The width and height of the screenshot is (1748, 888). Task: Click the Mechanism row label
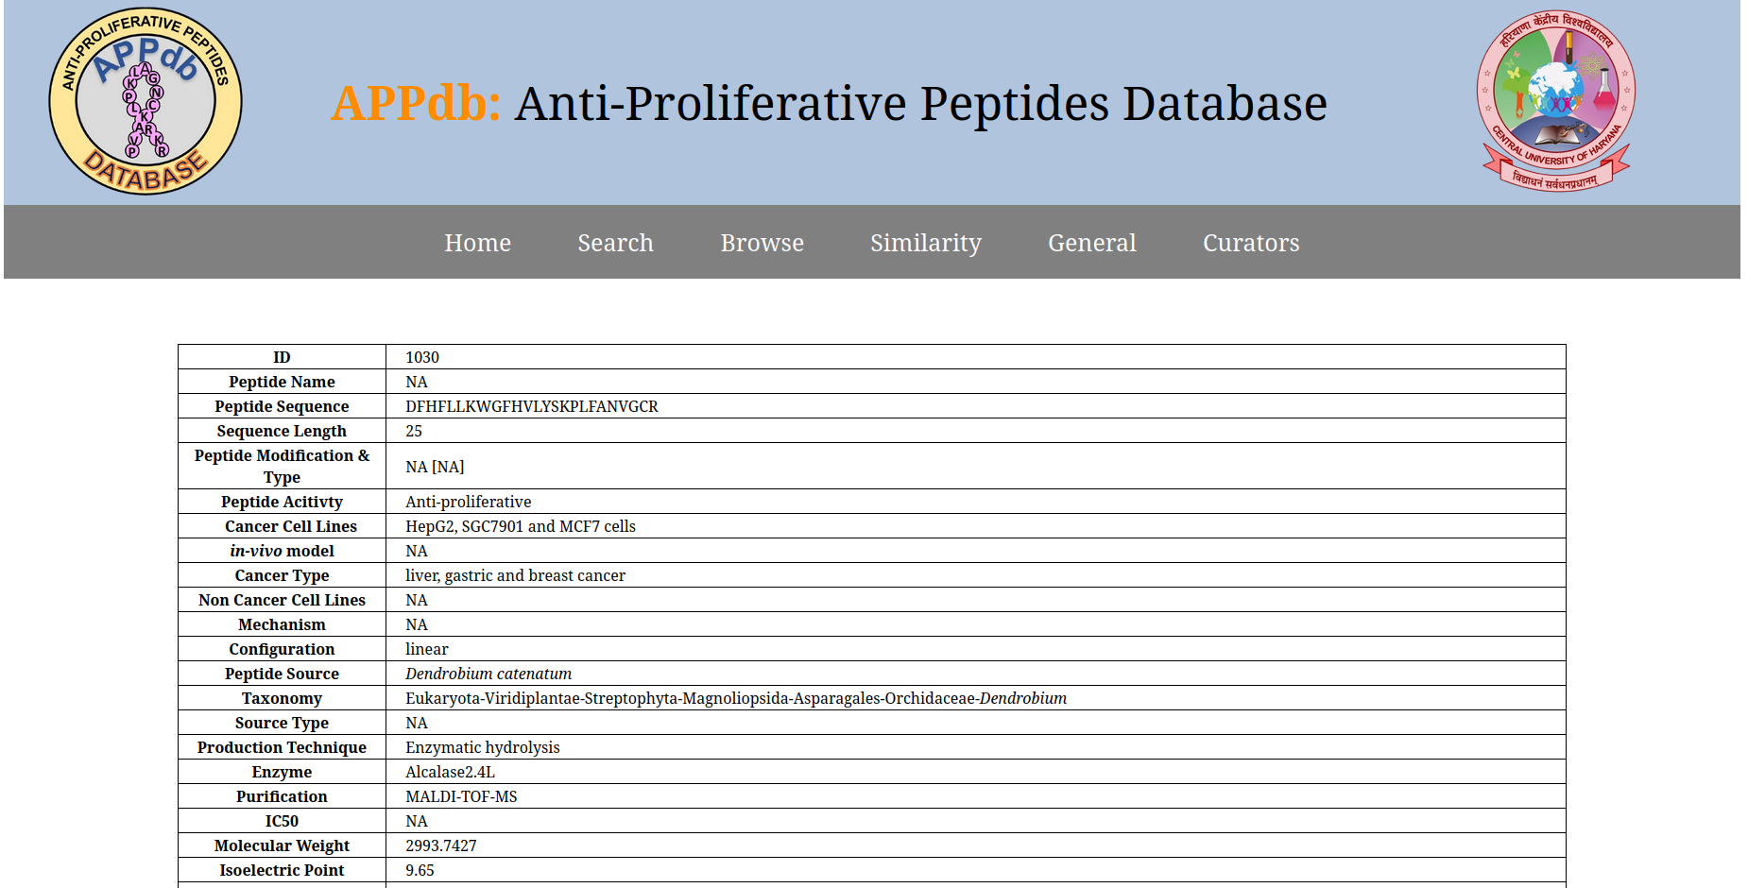point(282,624)
